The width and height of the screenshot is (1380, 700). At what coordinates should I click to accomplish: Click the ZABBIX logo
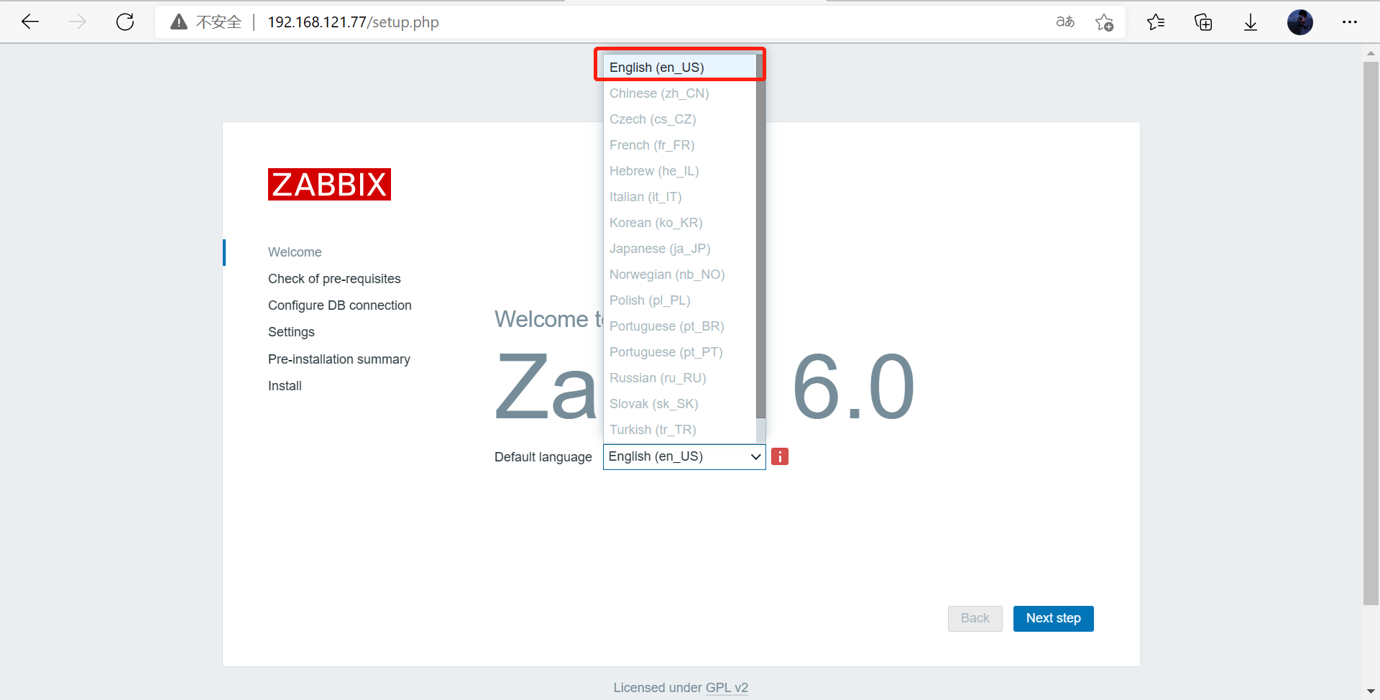pos(329,185)
